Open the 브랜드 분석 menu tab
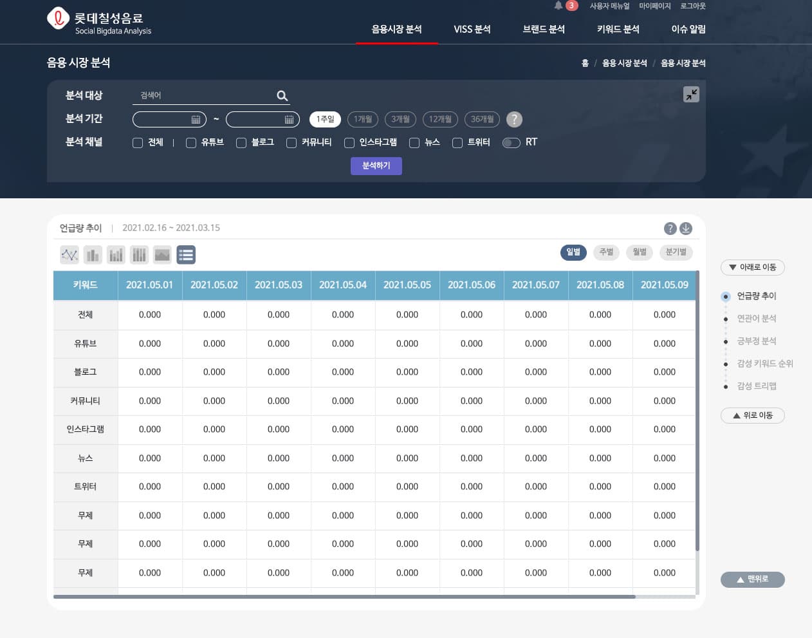812x638 pixels. coord(544,29)
